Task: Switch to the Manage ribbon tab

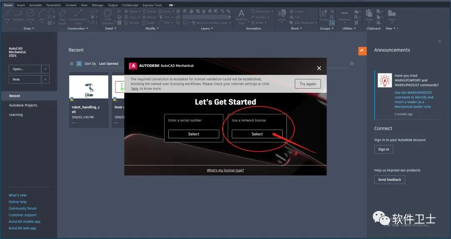Action: (x=97, y=5)
